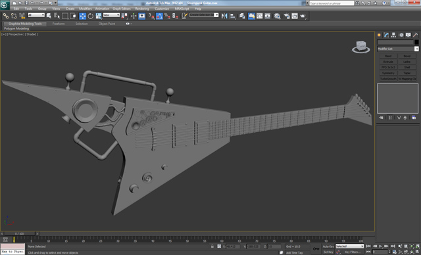Click the Align tool icon
The image size is (421, 255).
[x=232, y=16]
